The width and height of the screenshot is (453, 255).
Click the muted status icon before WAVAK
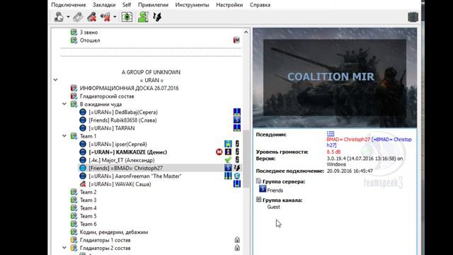[83, 184]
